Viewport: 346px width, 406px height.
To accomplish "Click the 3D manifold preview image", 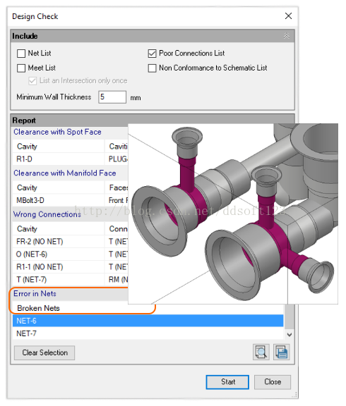I will [233, 214].
